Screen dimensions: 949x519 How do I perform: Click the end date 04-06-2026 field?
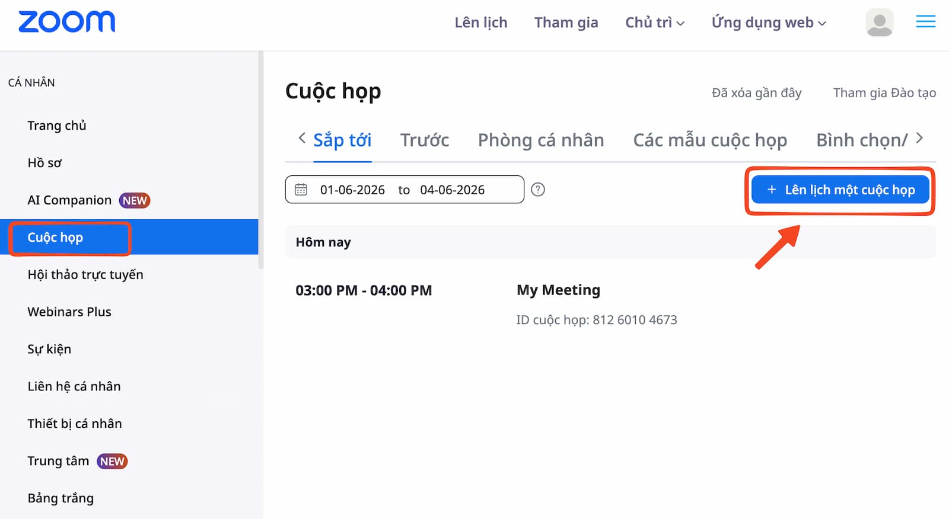(x=453, y=190)
